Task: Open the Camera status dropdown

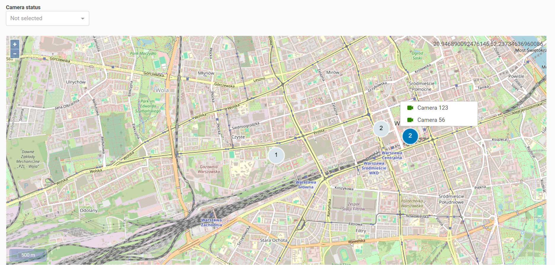Action: pos(47,18)
